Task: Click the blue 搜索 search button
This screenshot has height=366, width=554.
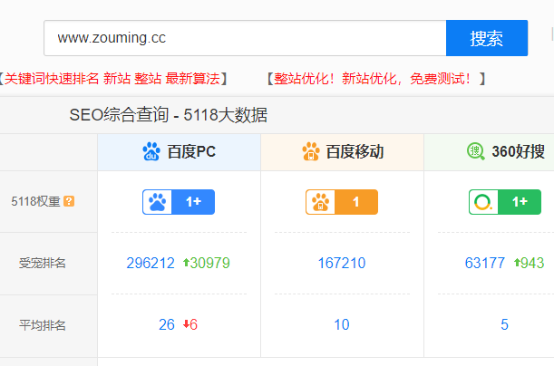Action: (x=487, y=38)
